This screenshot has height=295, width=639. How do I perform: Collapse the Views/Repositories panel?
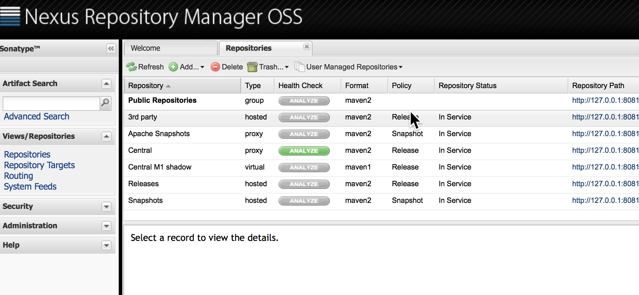point(106,136)
